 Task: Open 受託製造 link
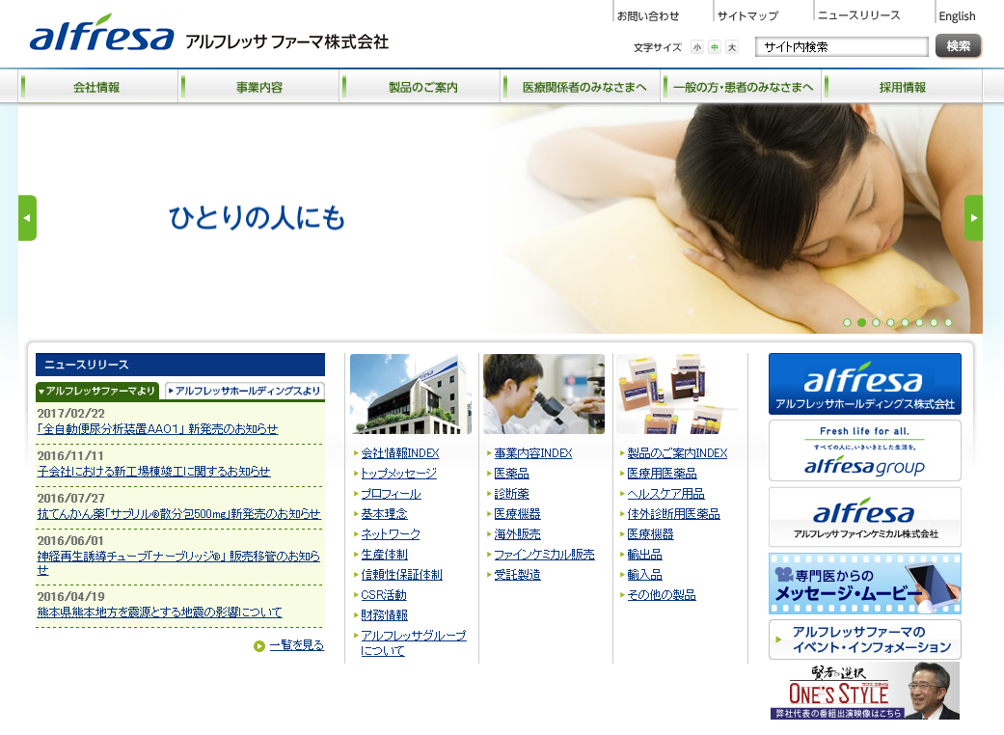pos(517,575)
